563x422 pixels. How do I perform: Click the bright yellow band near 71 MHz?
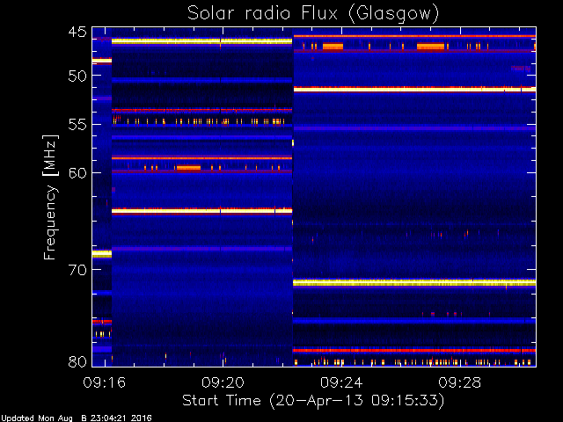pos(414,283)
